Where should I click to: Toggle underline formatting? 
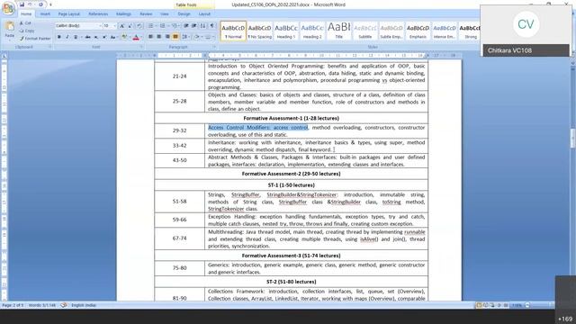pos(76,37)
